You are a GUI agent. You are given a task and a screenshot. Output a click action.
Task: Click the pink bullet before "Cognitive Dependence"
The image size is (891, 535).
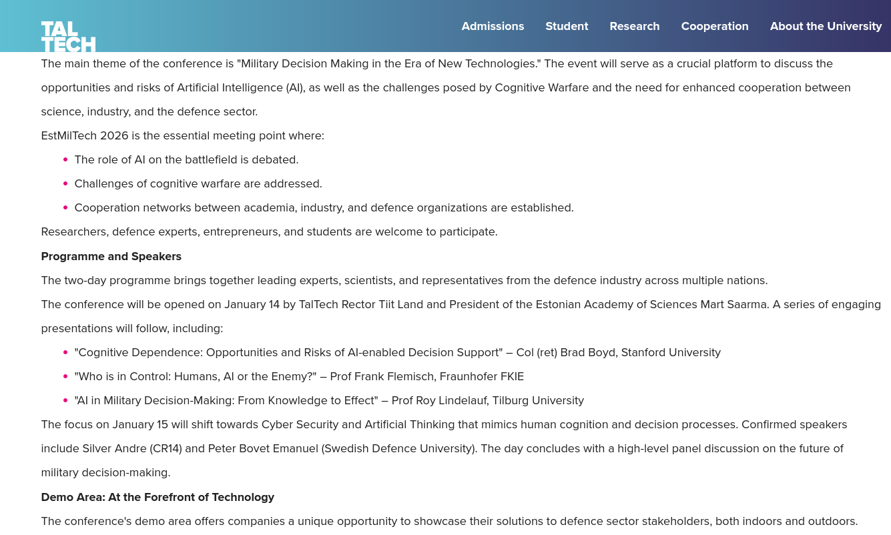coord(65,353)
